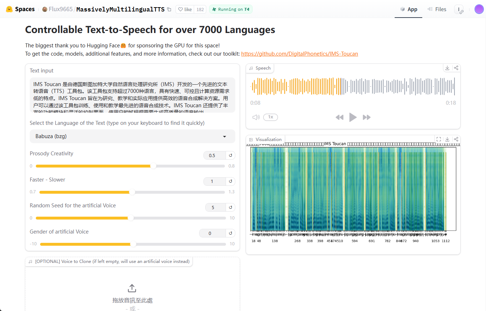Reset the Prosody Creativity value
Viewport: 486px width, 311px height.
tap(231, 155)
